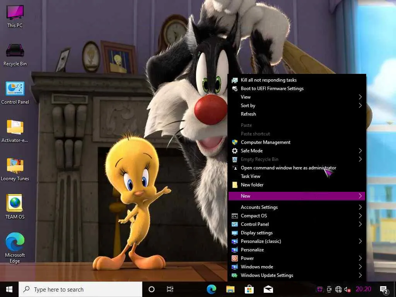Open Display settings from context menu

(297, 233)
